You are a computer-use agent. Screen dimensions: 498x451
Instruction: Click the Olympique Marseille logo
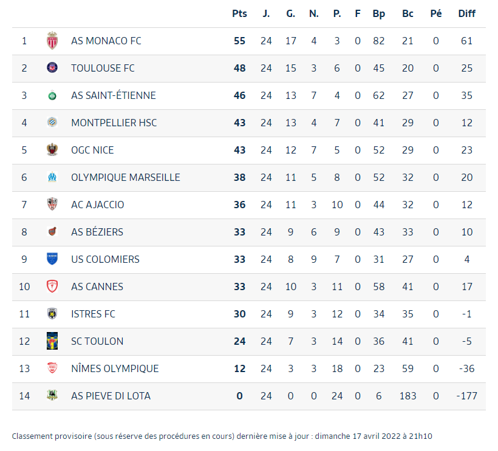[52, 177]
